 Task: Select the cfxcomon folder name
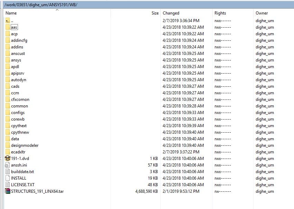pyautogui.click(x=20, y=99)
